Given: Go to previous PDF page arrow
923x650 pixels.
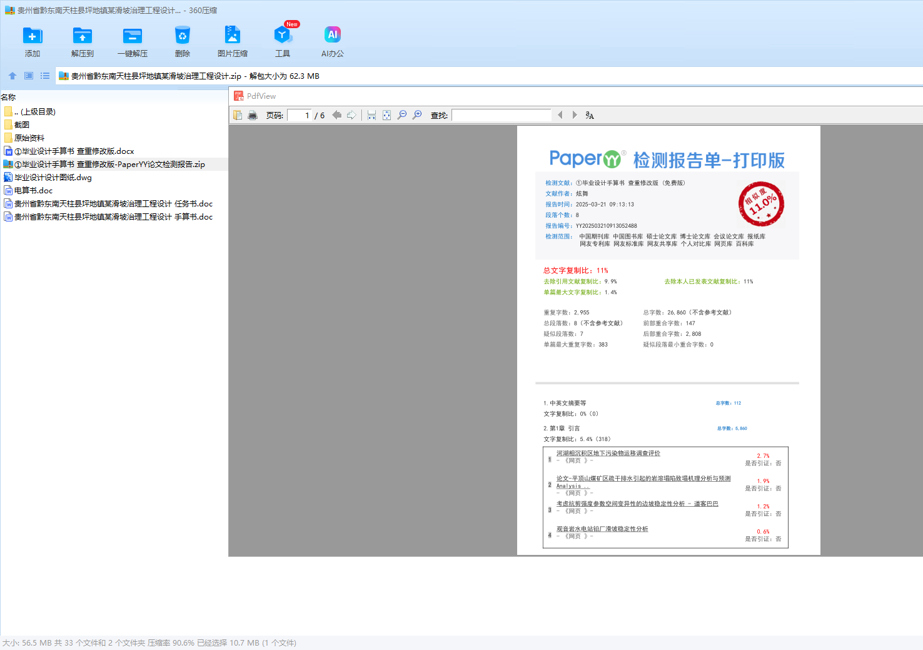Looking at the screenshot, I should click(x=337, y=115).
